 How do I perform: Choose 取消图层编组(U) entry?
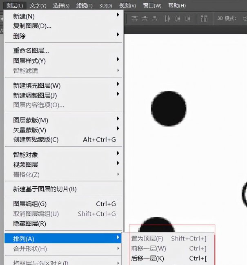point(63,214)
